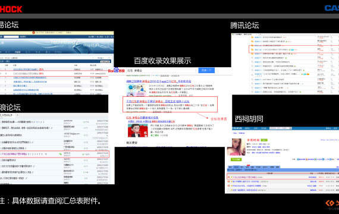Viewport: 339px width, 214px height.
Task: Click the cartoon thumbnail in the first Baidu result
Action: pyautogui.click(x=136, y=90)
